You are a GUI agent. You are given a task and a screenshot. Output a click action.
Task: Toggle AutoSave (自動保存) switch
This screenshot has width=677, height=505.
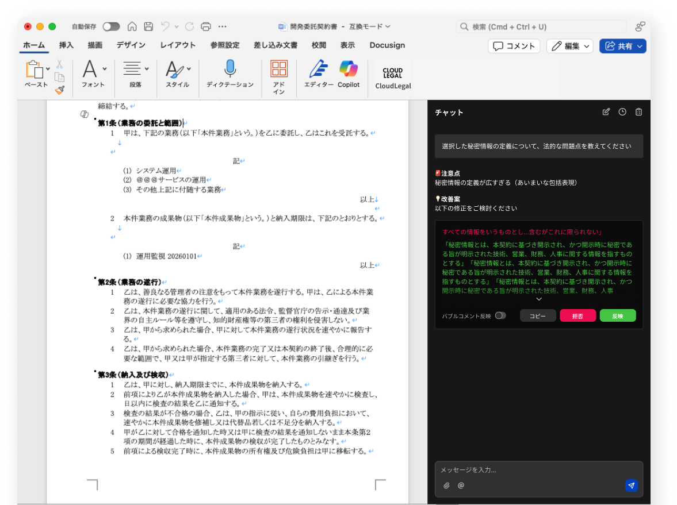click(x=111, y=26)
